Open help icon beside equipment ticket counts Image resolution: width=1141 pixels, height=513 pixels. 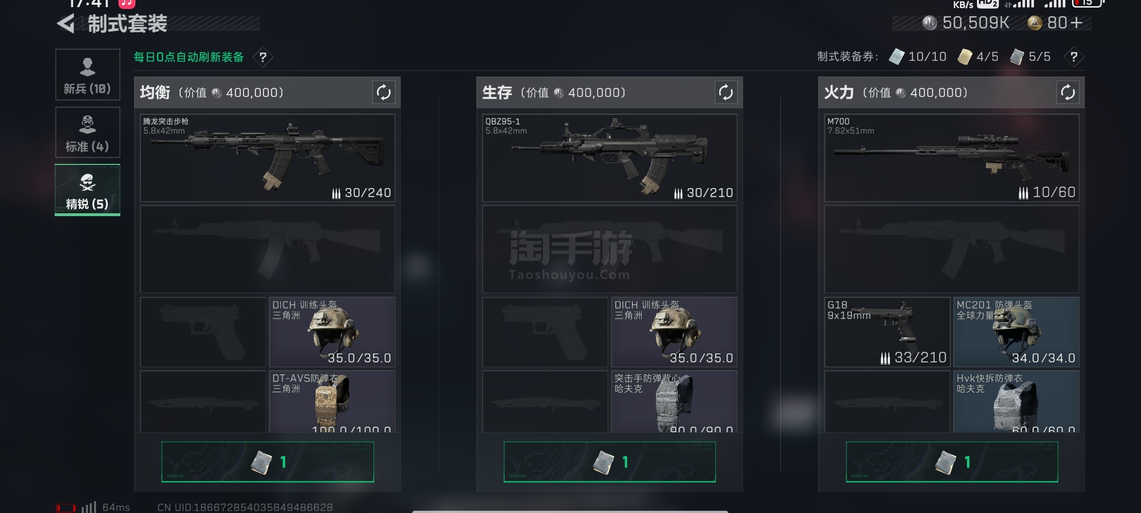click(1073, 57)
